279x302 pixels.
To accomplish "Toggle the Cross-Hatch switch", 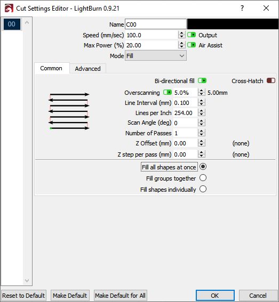I will (x=271, y=80).
